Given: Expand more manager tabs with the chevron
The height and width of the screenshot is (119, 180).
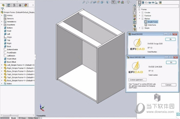Looking at the screenshot, I should pyautogui.click(x=33, y=5).
